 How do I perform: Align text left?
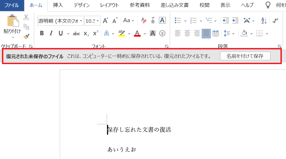[178, 33]
